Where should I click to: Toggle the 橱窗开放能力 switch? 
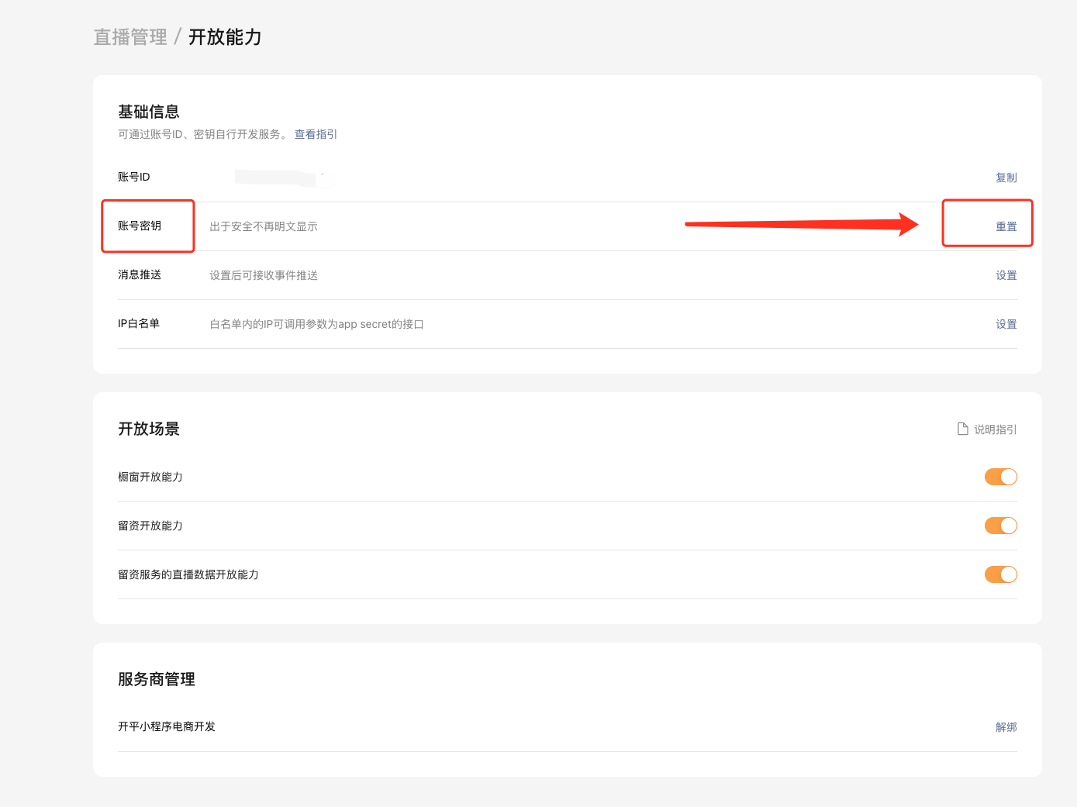1000,477
